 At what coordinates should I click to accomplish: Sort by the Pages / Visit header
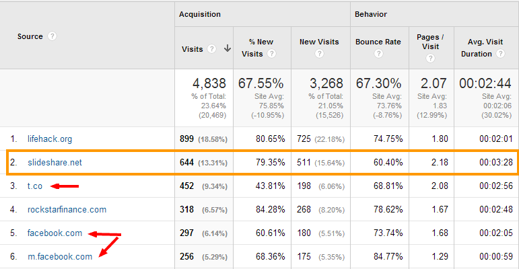430,42
